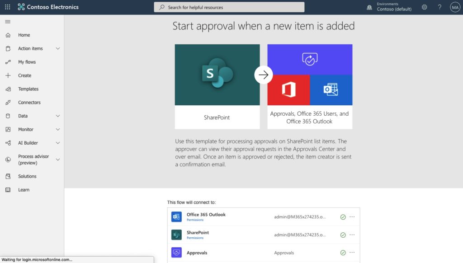
Task: Click the 'This flow will connect to:' label
Action: tap(191, 202)
